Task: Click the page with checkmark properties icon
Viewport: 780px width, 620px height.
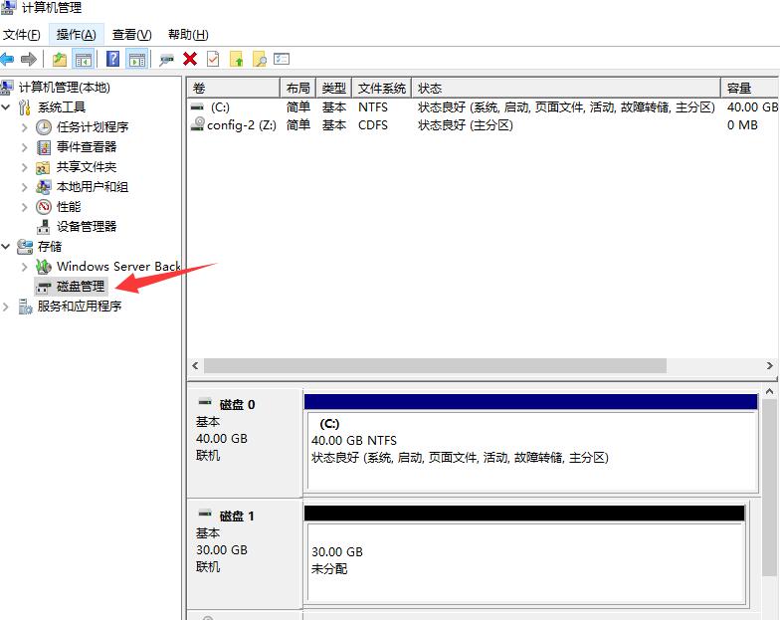Action: [213, 60]
